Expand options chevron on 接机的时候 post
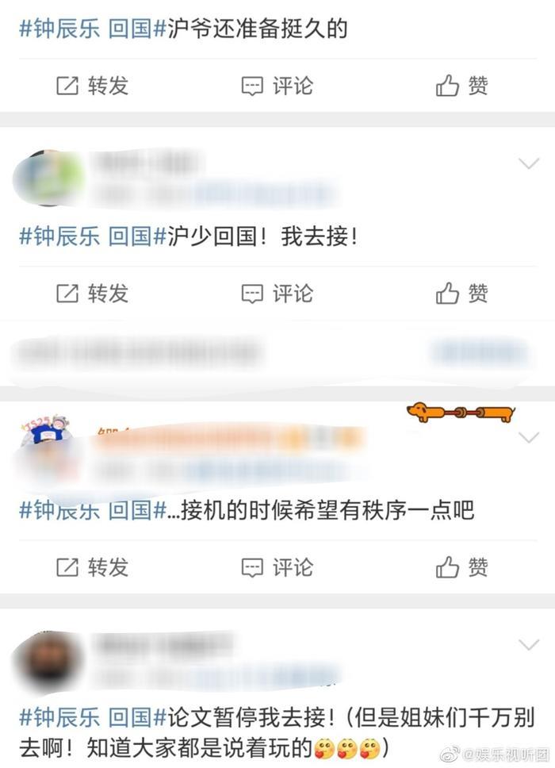555x768 pixels. 529,437
